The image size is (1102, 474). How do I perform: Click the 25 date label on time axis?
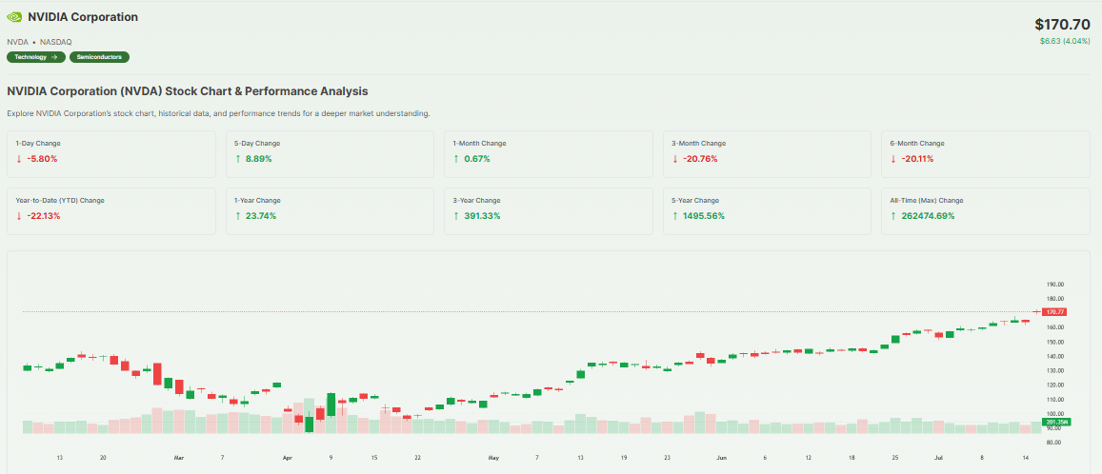(x=895, y=457)
